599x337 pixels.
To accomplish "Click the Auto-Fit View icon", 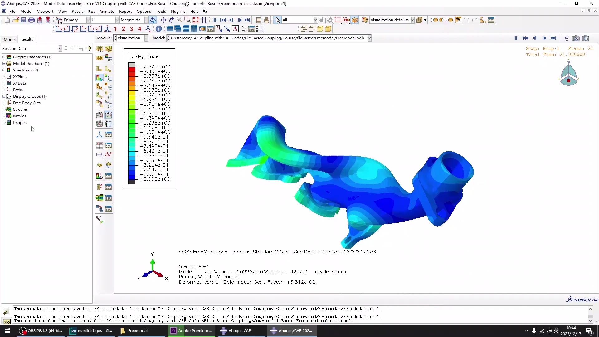I will click(x=196, y=20).
